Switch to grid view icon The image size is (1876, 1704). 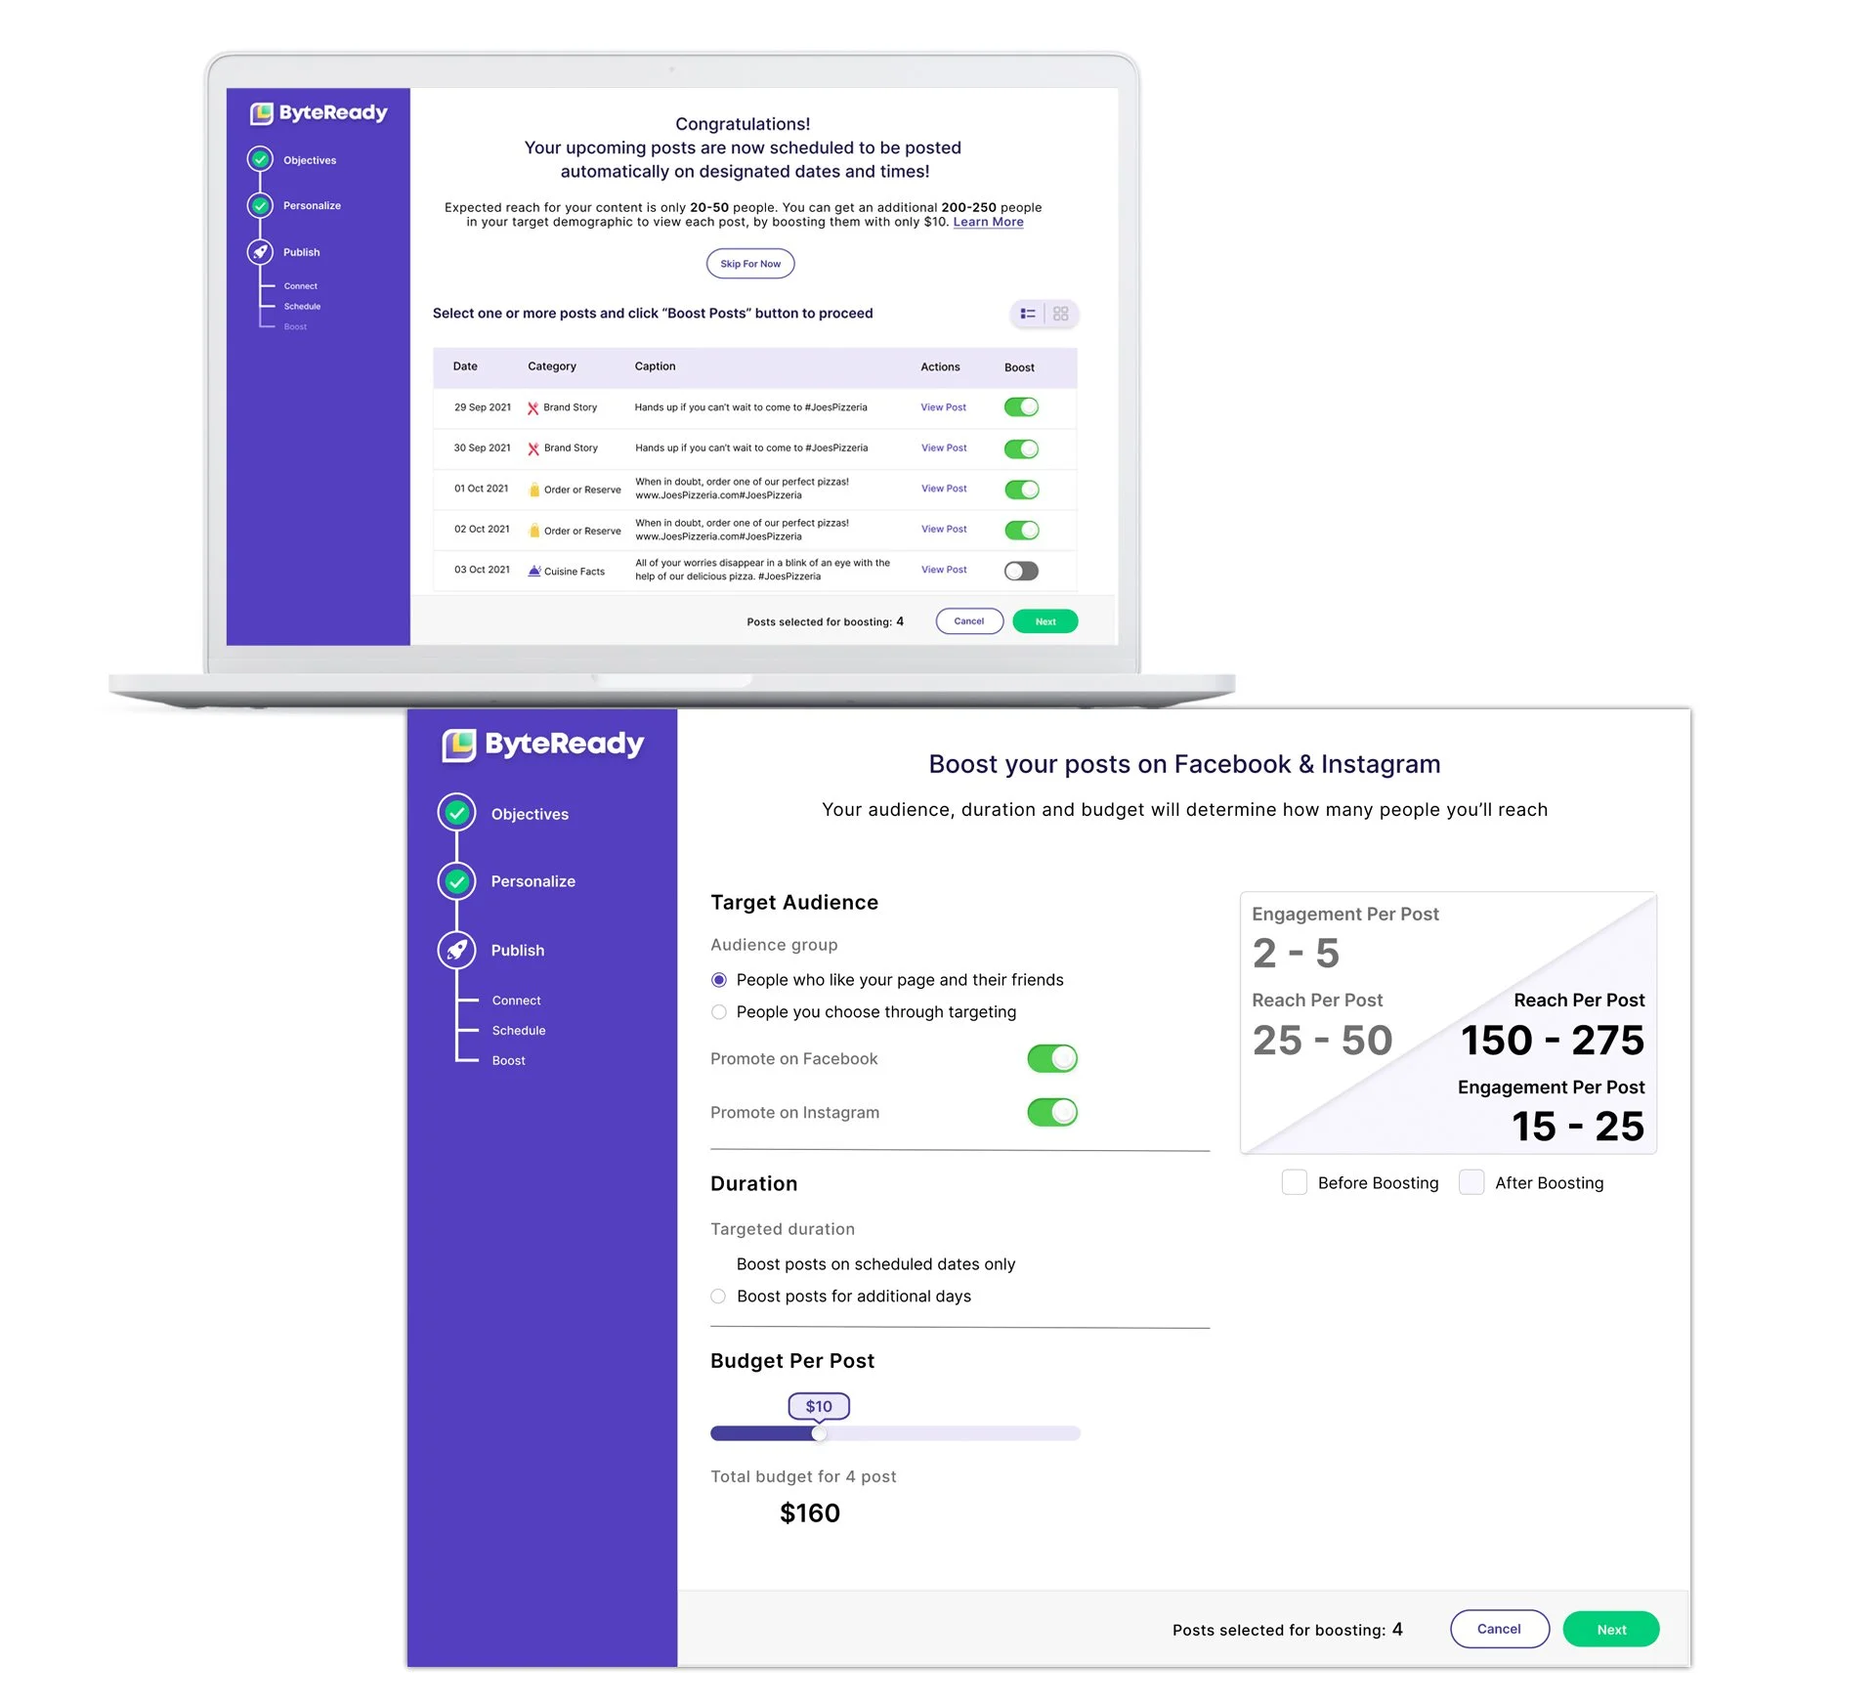coord(1060,314)
